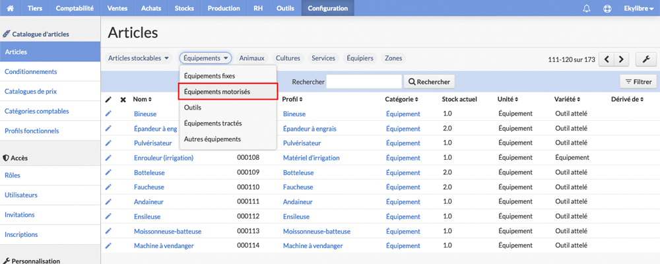This screenshot has width=660, height=264.
Task: Open the Achats top menu
Action: pos(151,8)
